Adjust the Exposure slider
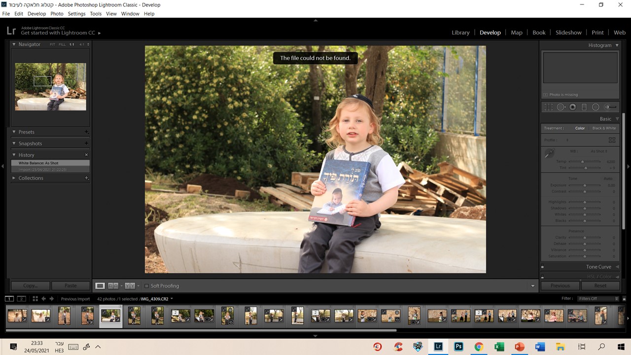 (585, 185)
